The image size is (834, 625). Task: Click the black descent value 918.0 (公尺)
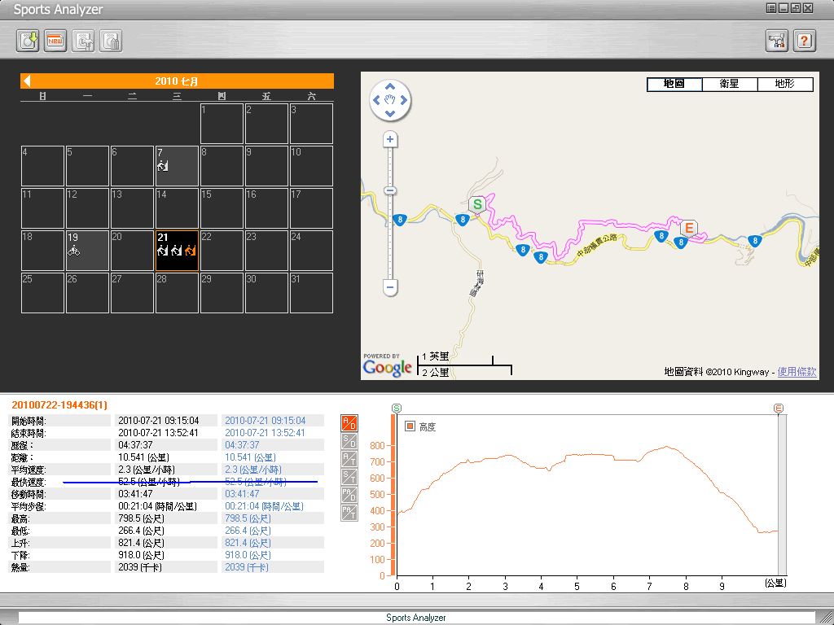coord(141,555)
